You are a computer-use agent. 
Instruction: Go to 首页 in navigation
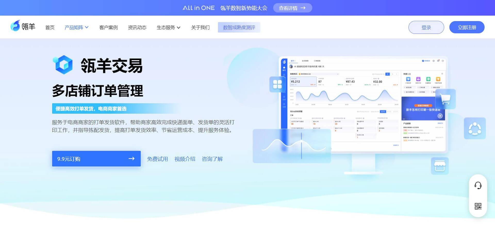click(x=50, y=28)
